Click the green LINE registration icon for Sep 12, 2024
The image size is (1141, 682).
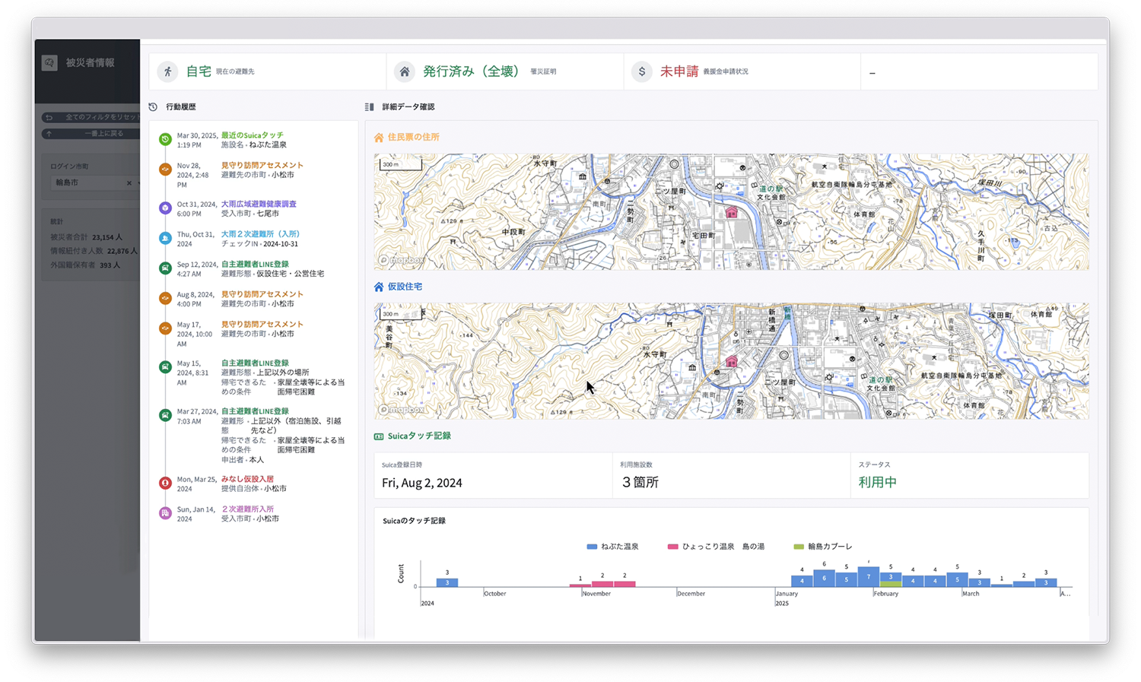165,268
